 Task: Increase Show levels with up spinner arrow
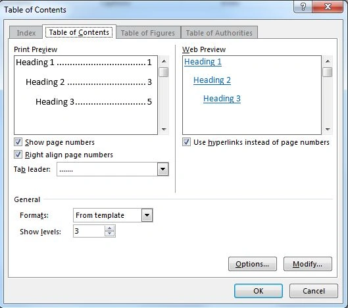tap(109, 228)
